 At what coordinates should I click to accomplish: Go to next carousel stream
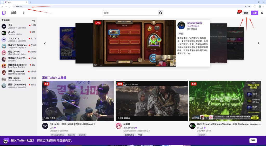(x=258, y=43)
